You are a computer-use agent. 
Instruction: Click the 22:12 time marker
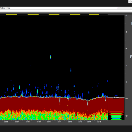tap(70, 122)
